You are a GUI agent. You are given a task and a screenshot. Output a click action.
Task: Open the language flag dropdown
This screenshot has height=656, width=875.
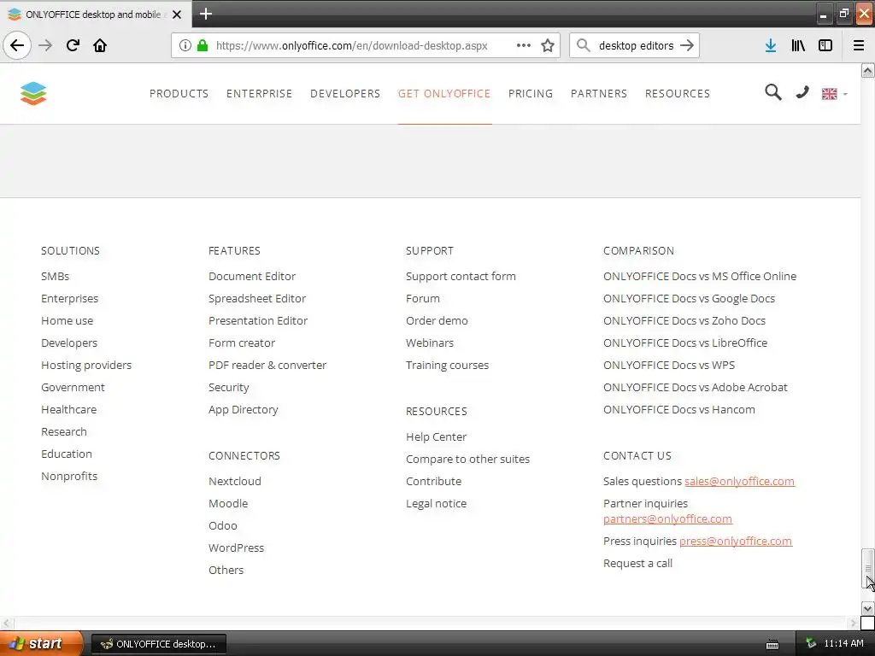point(834,94)
